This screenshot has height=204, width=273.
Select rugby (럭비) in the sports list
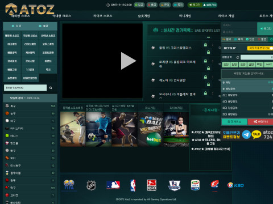pos(30,158)
